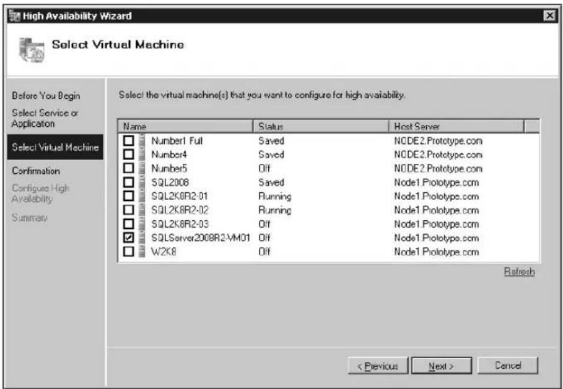563x389 pixels.
Task: Click the VM icon beside SQL2008
Action: click(142, 182)
